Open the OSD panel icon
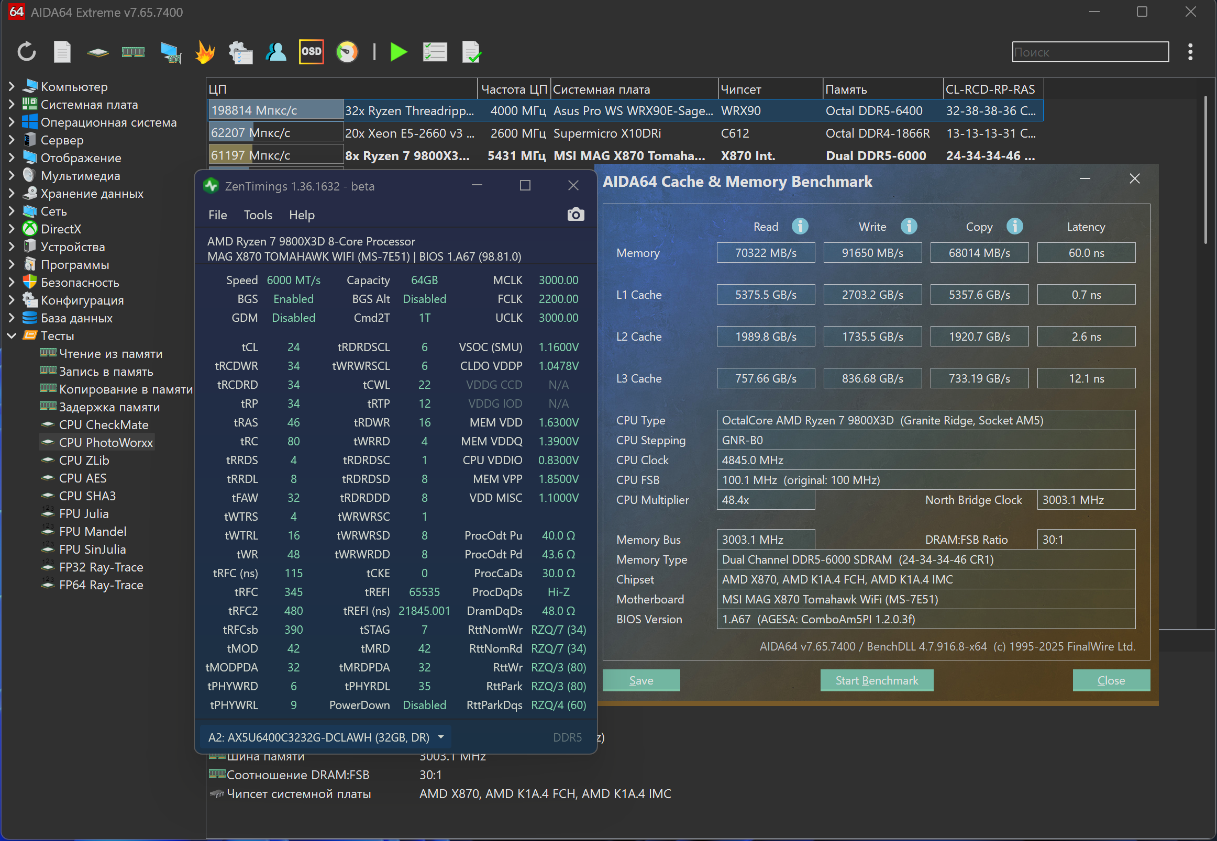This screenshot has height=841, width=1217. click(x=311, y=52)
